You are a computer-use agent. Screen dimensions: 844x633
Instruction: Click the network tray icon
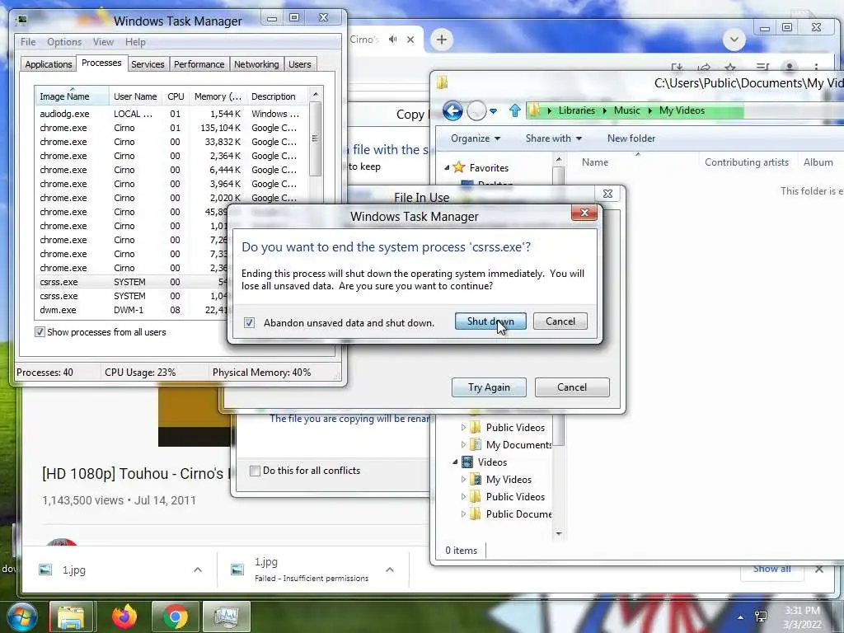pyautogui.click(x=761, y=617)
